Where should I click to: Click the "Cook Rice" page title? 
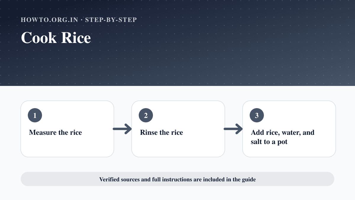click(x=56, y=38)
